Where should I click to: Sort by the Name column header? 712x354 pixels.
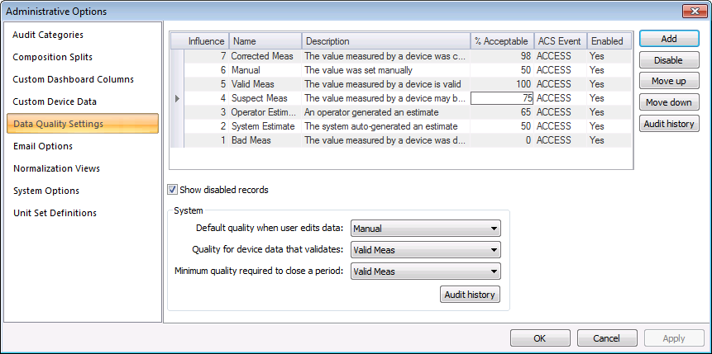(x=265, y=41)
